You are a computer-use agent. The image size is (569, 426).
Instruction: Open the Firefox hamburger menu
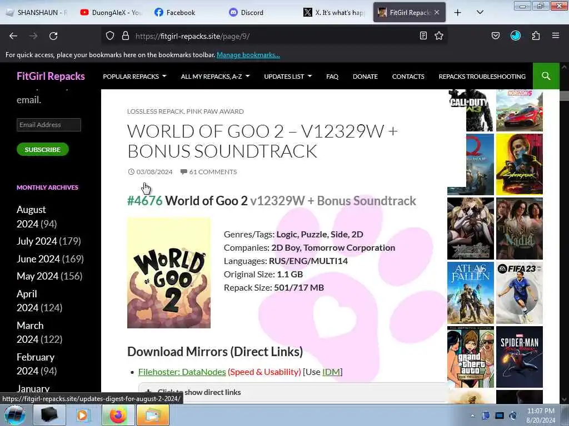click(556, 35)
